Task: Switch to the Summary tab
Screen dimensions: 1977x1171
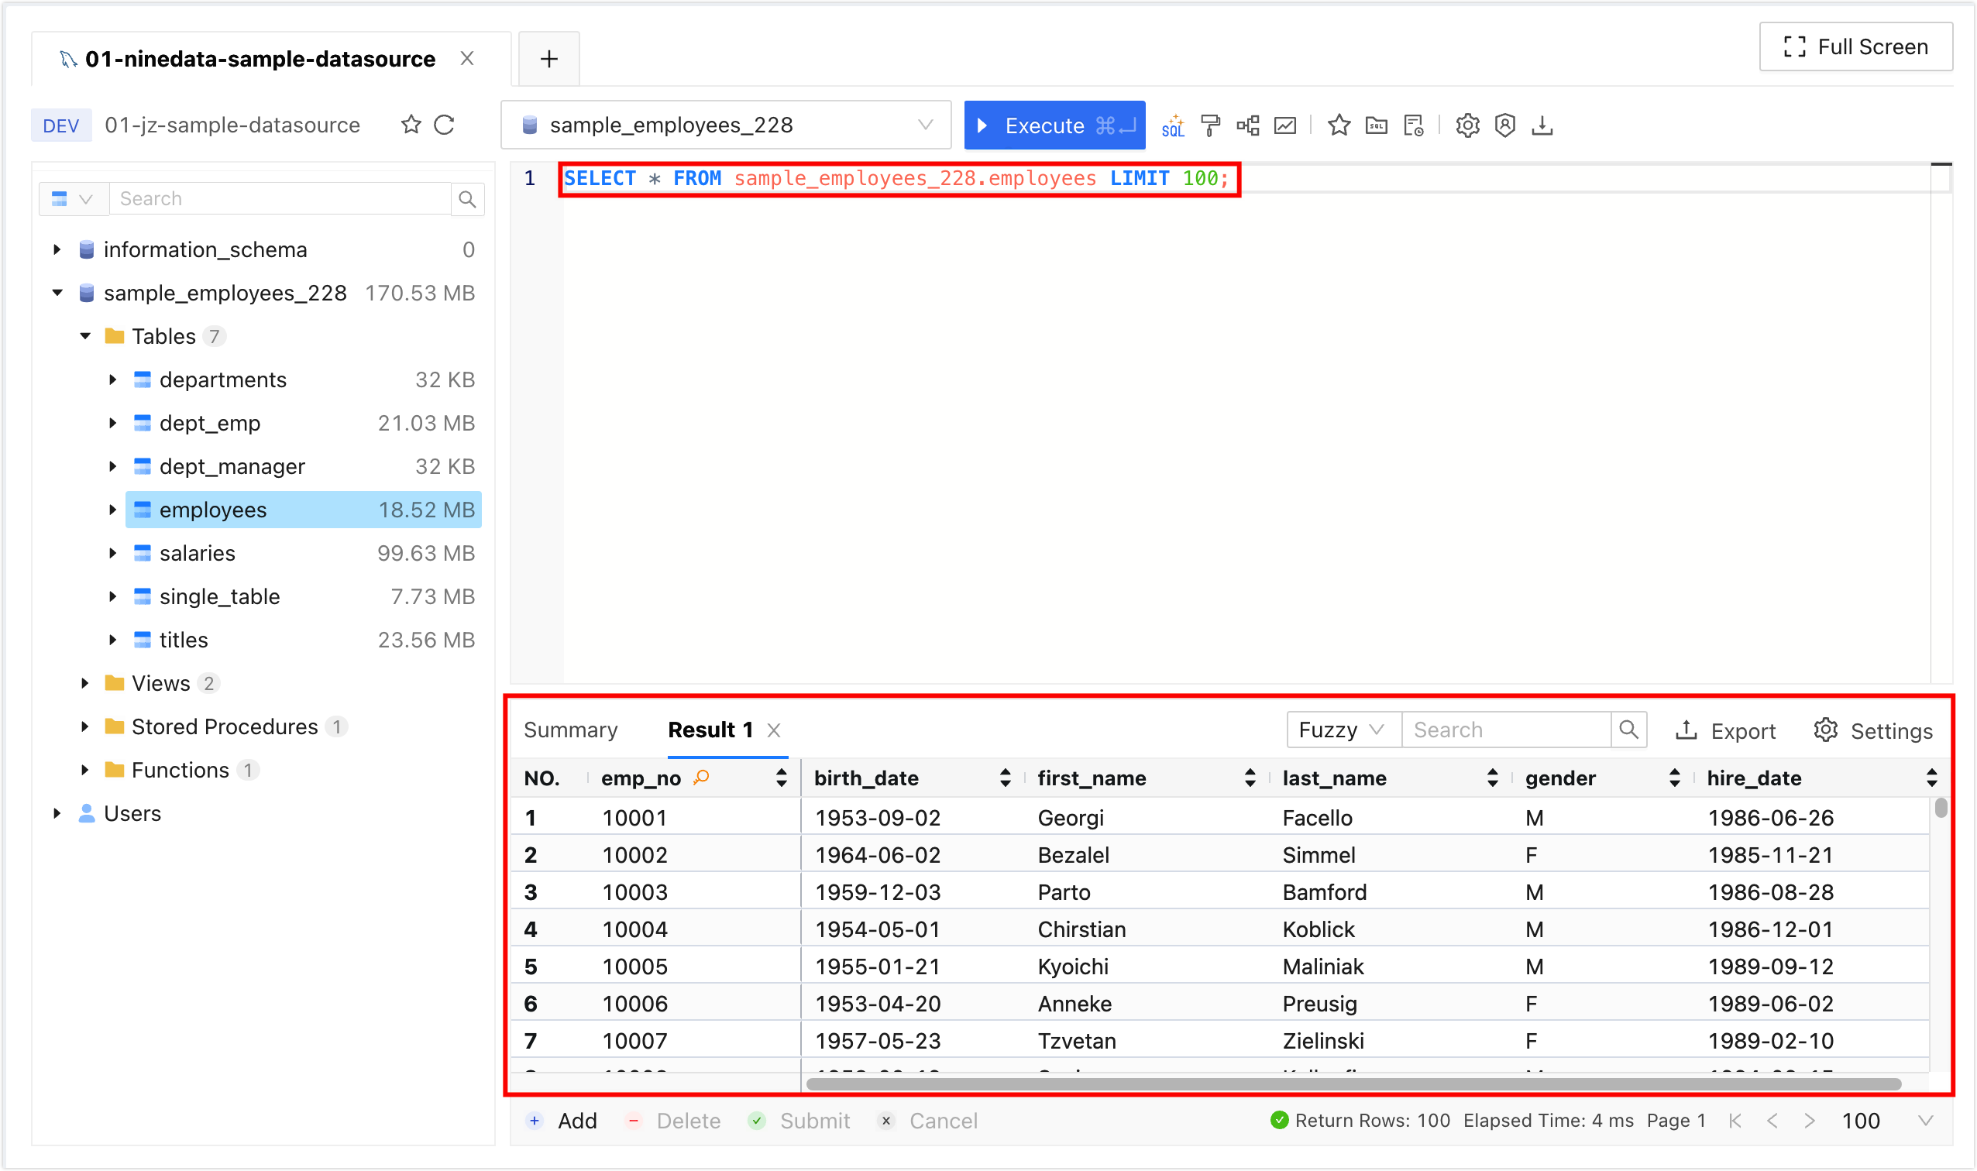Action: click(x=571, y=730)
